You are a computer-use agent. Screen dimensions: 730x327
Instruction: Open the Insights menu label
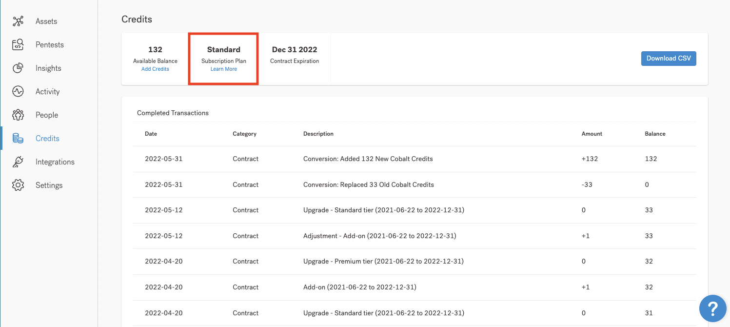(x=48, y=68)
